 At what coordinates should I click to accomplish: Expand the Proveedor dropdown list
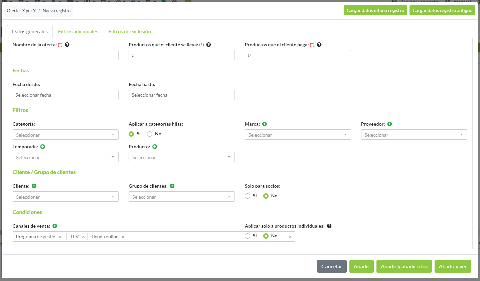coord(414,135)
